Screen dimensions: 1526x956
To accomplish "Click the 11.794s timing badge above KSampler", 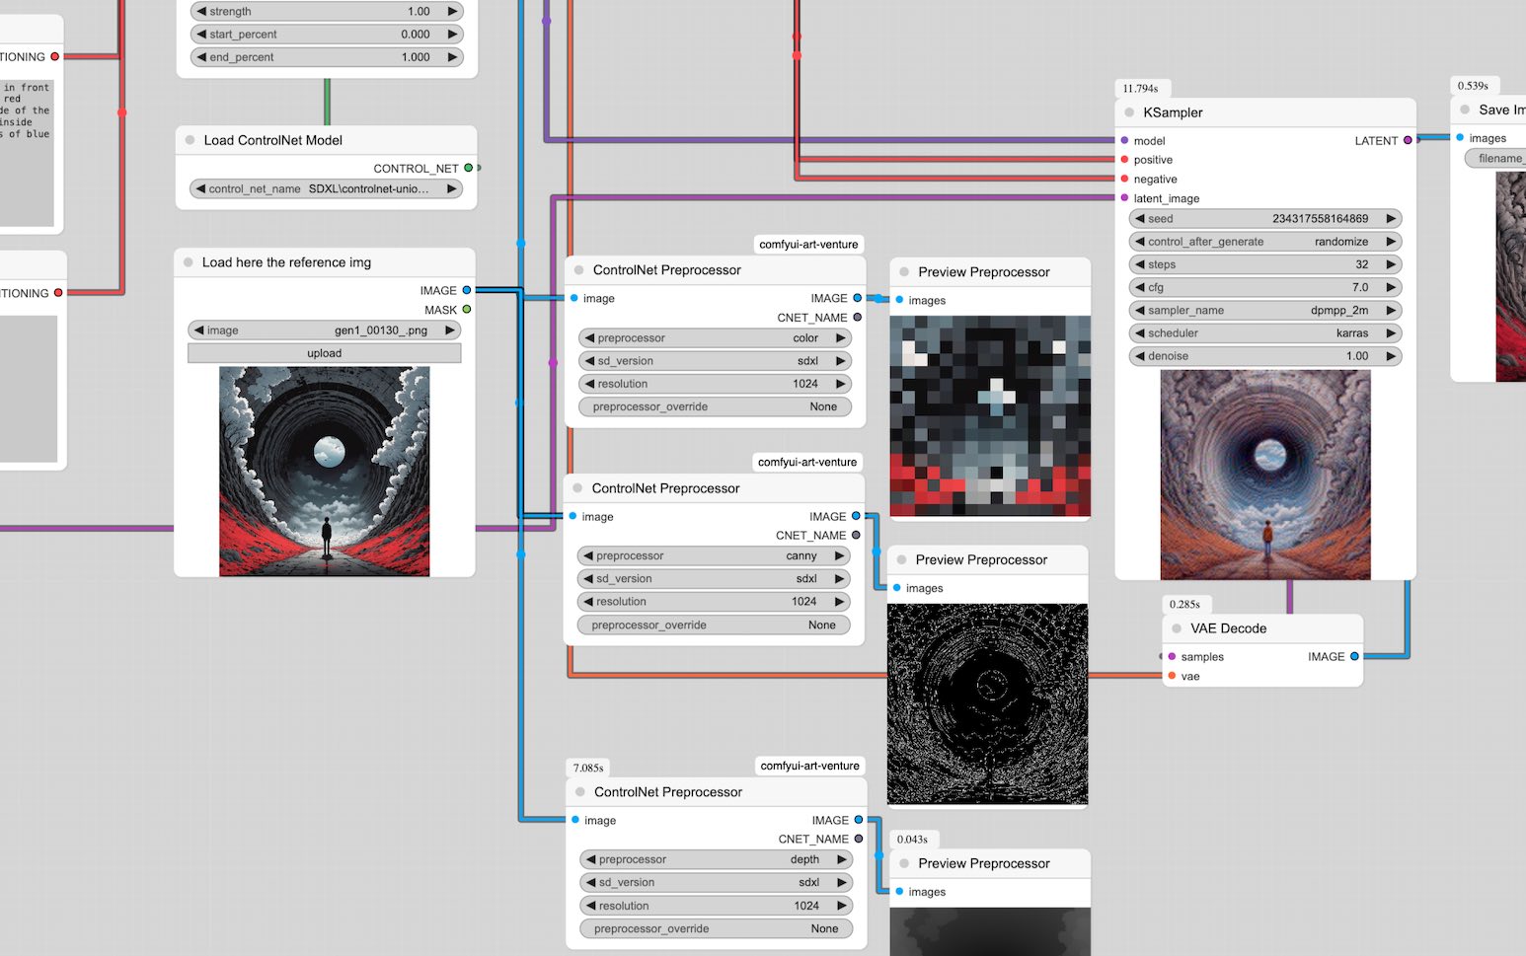I will [1141, 88].
